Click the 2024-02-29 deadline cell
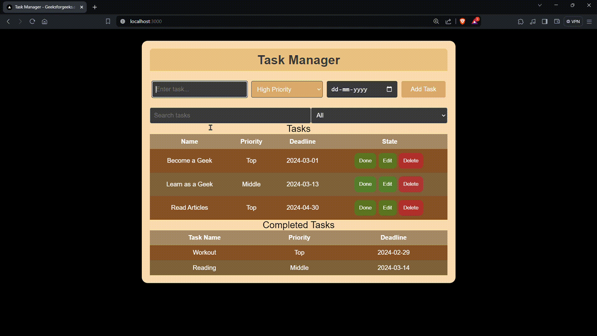This screenshot has width=597, height=336. click(x=393, y=253)
